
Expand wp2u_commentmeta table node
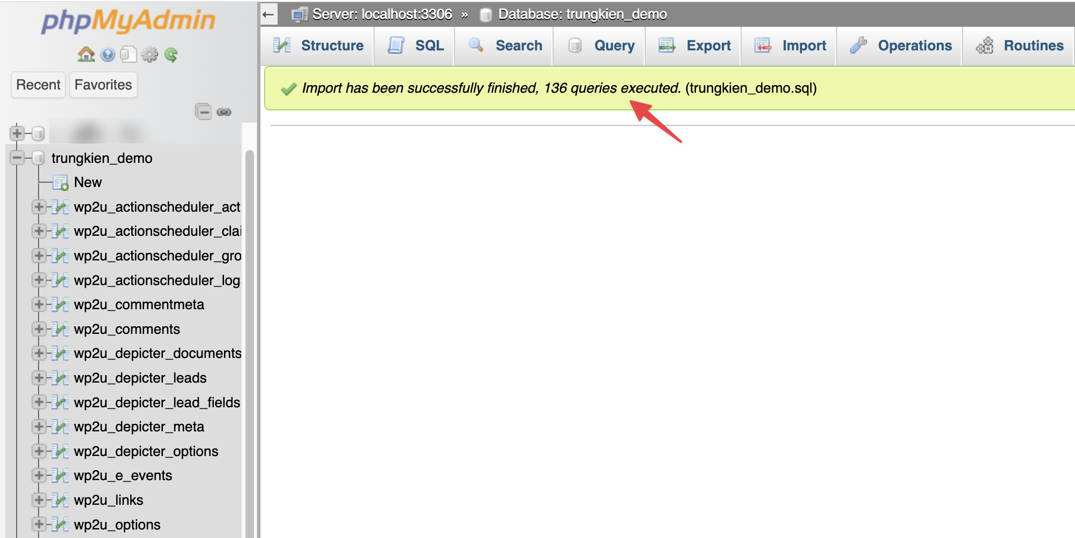tap(39, 304)
